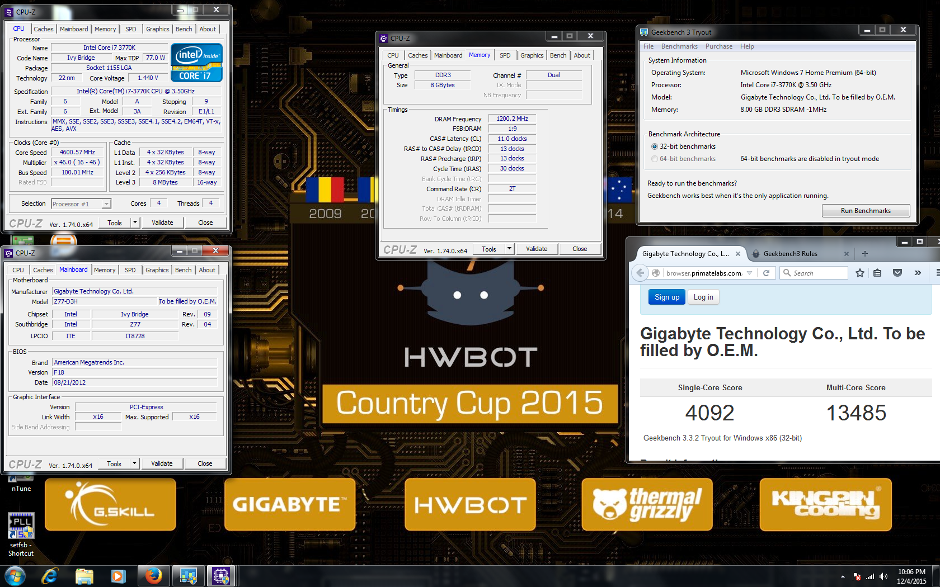Reload the browser.primatelabs.com page

point(766,273)
